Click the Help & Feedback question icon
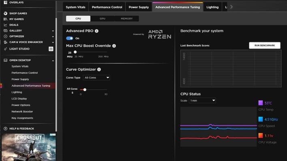 tap(6, 129)
